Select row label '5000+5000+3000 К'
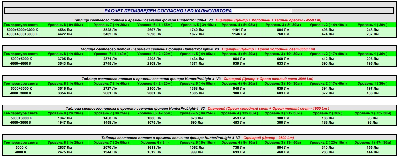Image resolution: width=399 pixels, height=160 pixels. pos(22,30)
